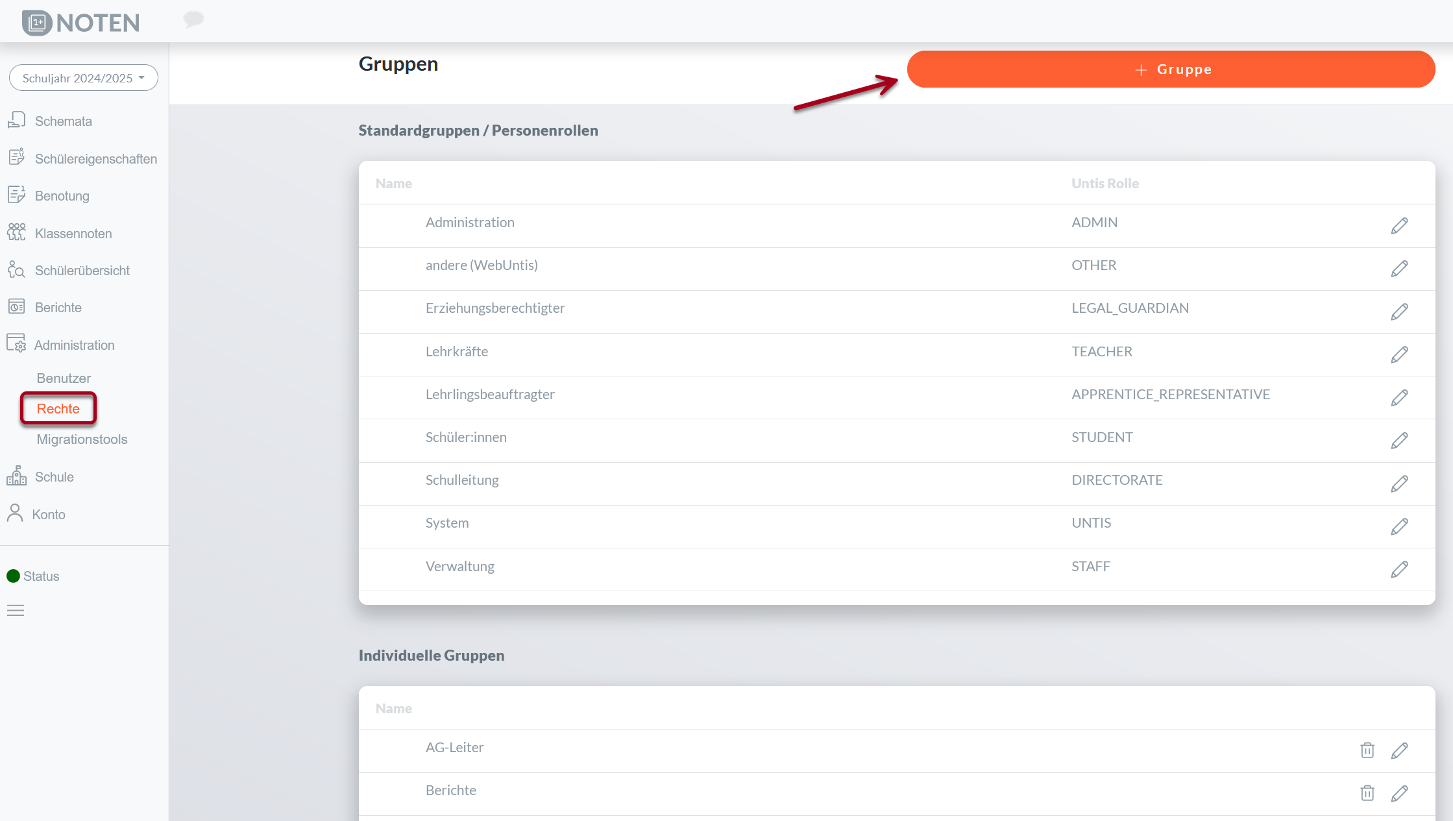The height and width of the screenshot is (821, 1453).
Task: Open the chat bubble icon in header
Action: pos(193,19)
